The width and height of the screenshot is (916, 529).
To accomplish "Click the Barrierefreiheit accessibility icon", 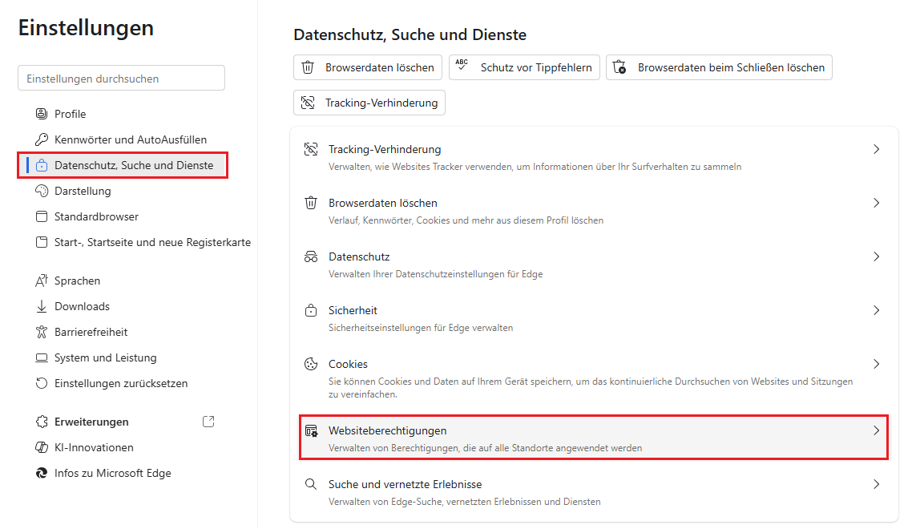I will tap(42, 332).
